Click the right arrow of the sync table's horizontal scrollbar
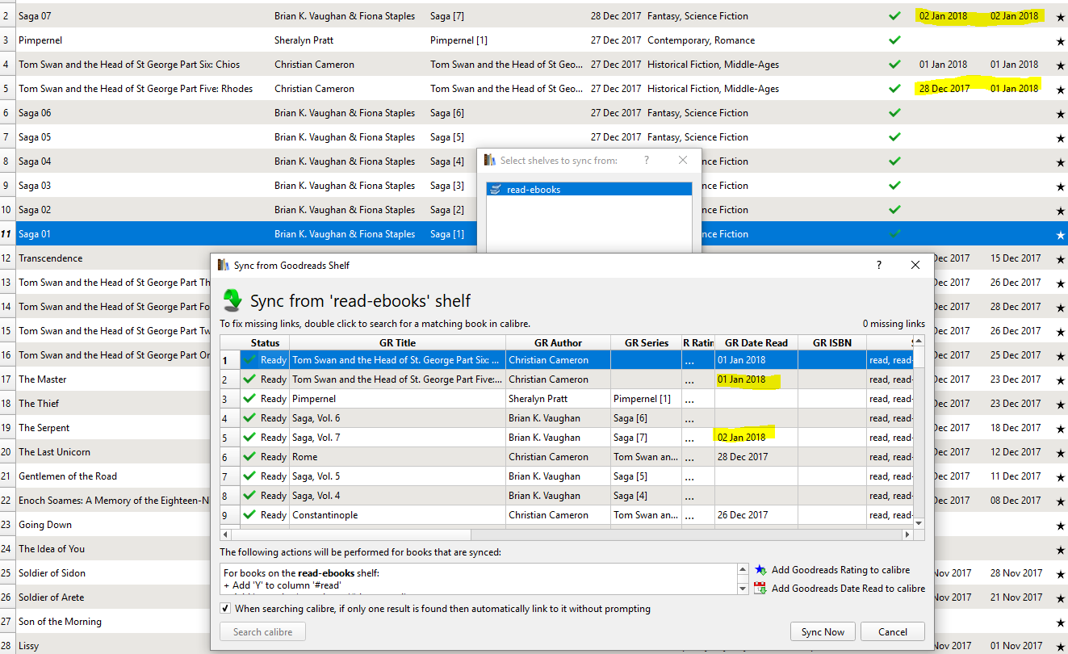 [907, 535]
